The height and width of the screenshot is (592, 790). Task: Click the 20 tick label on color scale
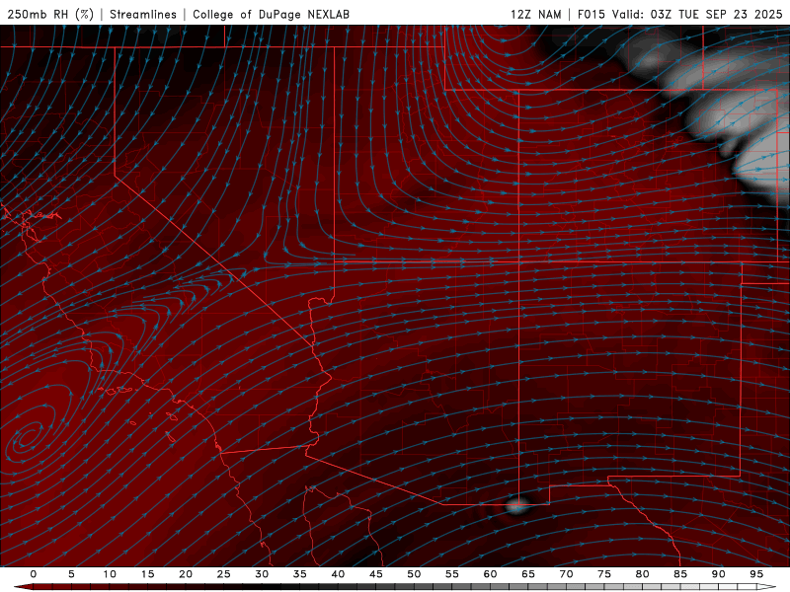186,574
